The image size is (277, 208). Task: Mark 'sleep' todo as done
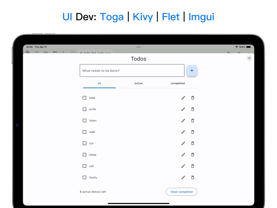[84, 155]
